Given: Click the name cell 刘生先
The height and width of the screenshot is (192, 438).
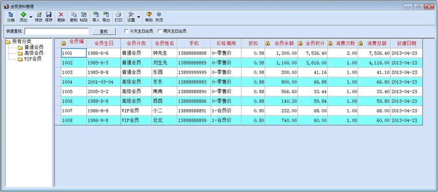Looking at the screenshot, I should (165, 63).
